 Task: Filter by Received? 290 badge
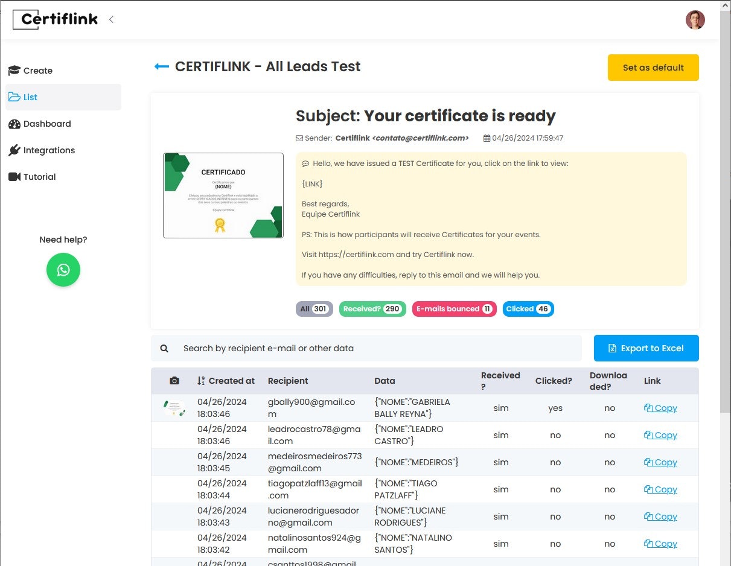372,309
